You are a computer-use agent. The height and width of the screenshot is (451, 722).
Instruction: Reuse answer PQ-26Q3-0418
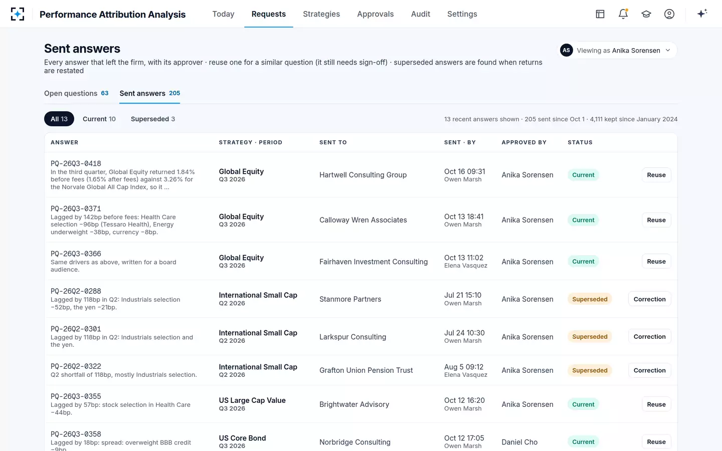coord(656,175)
